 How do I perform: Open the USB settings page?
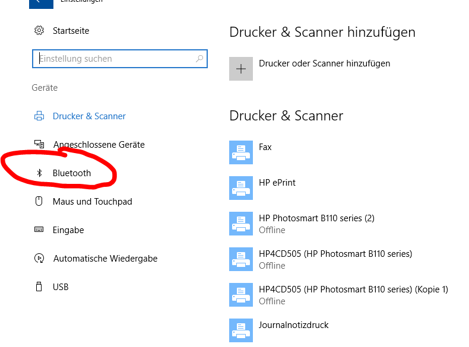click(61, 287)
